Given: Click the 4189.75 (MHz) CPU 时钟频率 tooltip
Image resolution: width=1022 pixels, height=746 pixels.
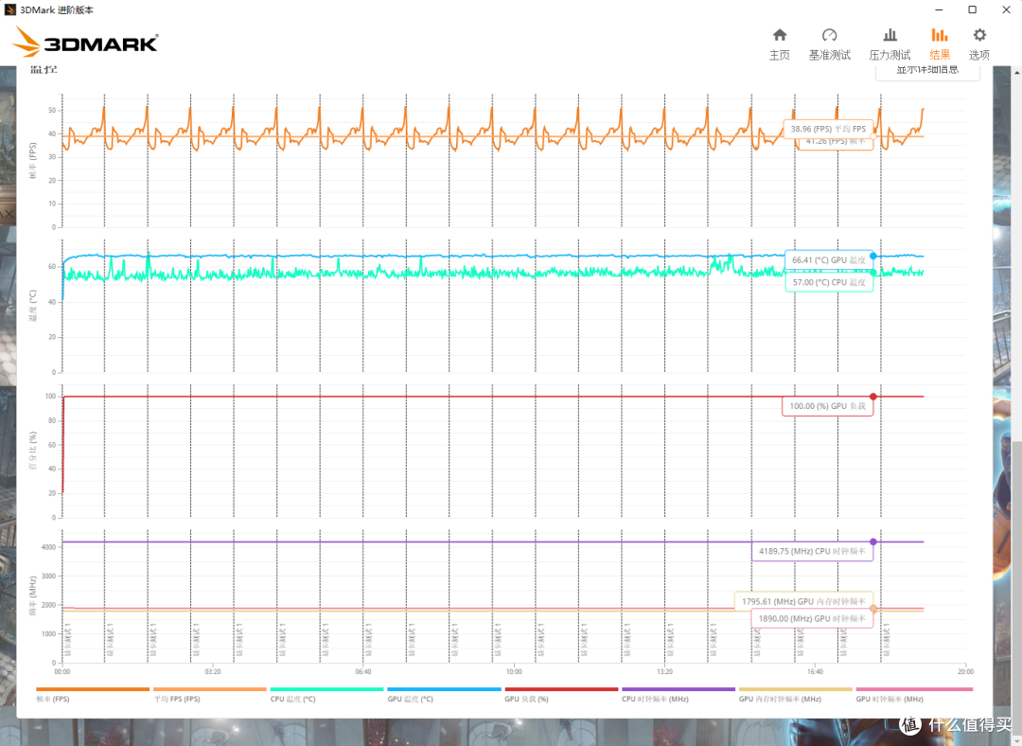Looking at the screenshot, I should 812,552.
